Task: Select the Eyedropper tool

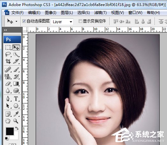Action: click(x=16, y=114)
